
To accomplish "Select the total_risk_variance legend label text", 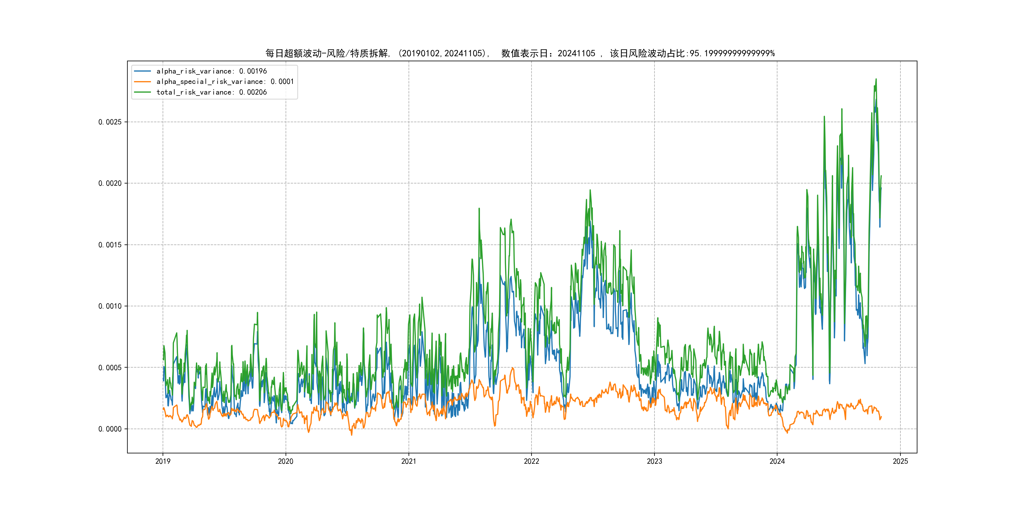I will (212, 92).
